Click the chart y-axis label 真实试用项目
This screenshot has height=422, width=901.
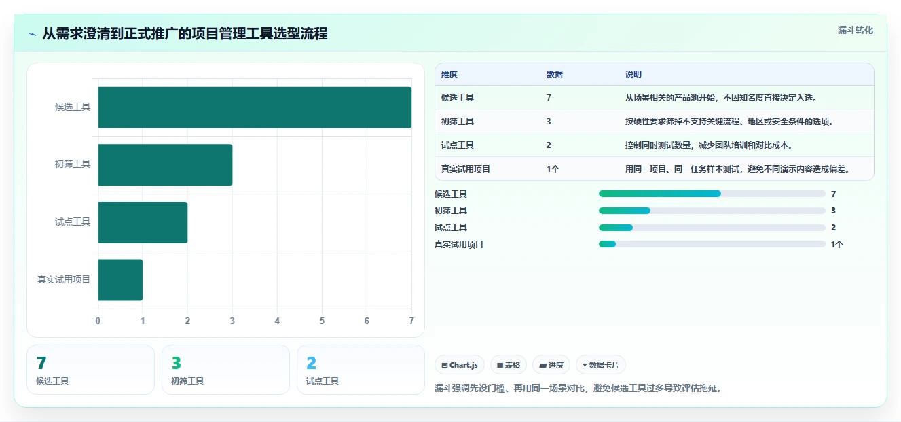tap(64, 280)
